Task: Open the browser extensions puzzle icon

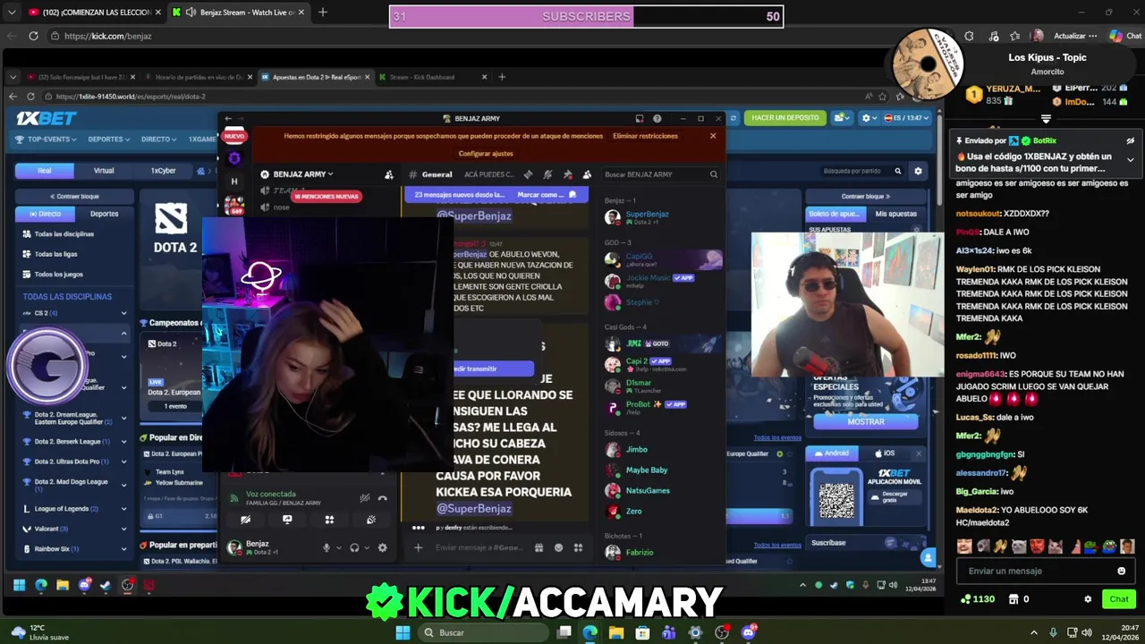Action: tap(970, 36)
